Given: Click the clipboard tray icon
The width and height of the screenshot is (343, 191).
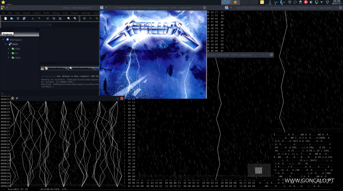Looking at the screenshot, I should tap(301, 2).
